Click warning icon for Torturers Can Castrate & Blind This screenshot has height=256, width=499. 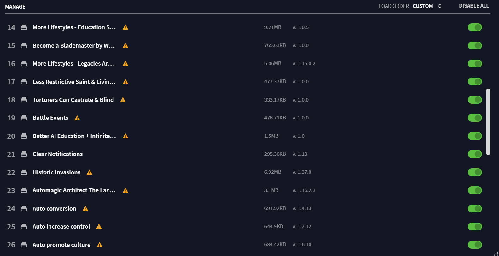click(x=123, y=100)
